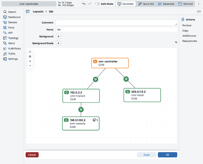This screenshot has height=164, width=203.
Task: Open the three-dot overflow menu
Action: click(x=199, y=4)
